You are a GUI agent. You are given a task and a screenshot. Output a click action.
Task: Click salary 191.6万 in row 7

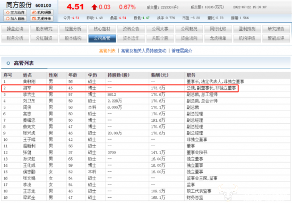click(x=158, y=120)
